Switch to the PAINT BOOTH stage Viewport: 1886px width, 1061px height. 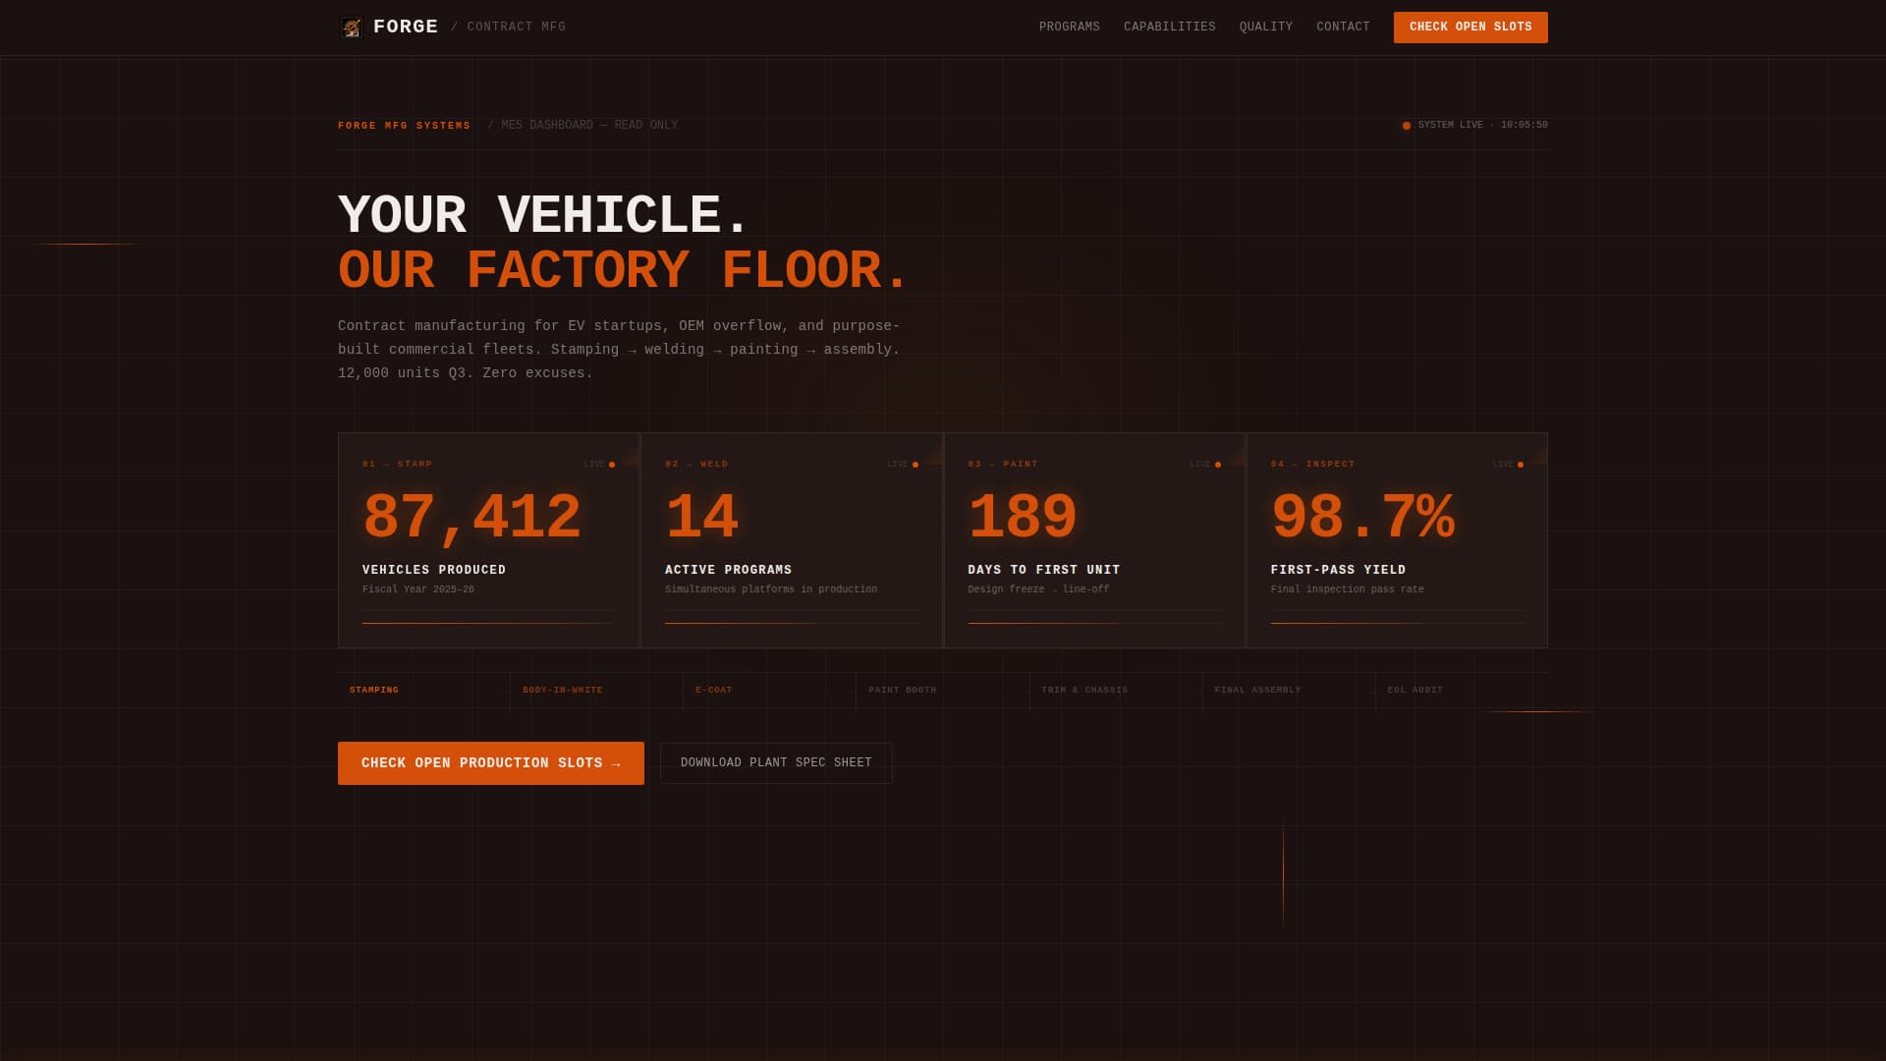(902, 690)
